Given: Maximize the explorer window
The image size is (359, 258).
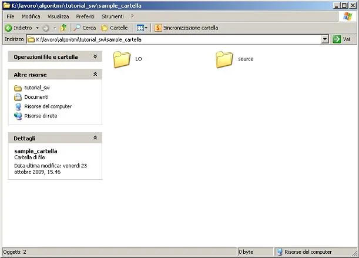Looking at the screenshot, I should pos(344,5).
